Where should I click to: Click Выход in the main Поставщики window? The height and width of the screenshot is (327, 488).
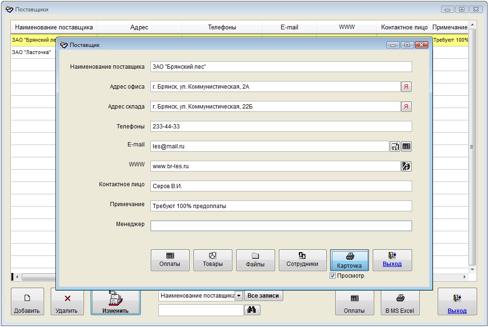point(457,301)
